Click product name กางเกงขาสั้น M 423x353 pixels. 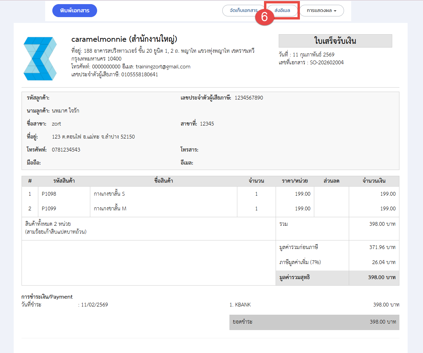click(x=110, y=209)
